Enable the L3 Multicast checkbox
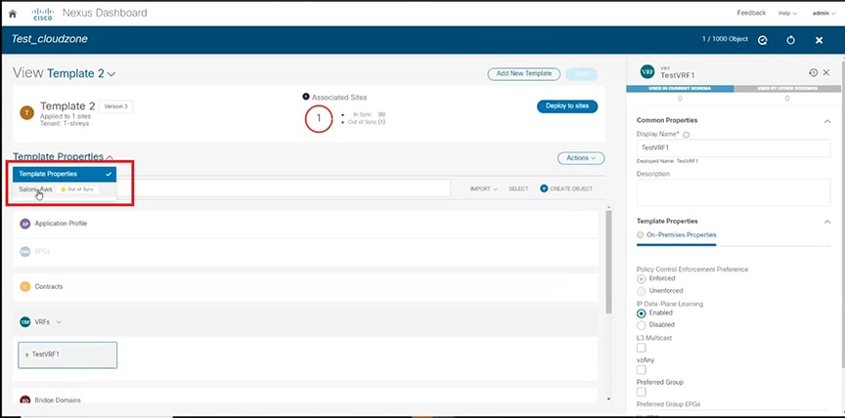Viewport: 845px width, 418px height. [x=642, y=348]
